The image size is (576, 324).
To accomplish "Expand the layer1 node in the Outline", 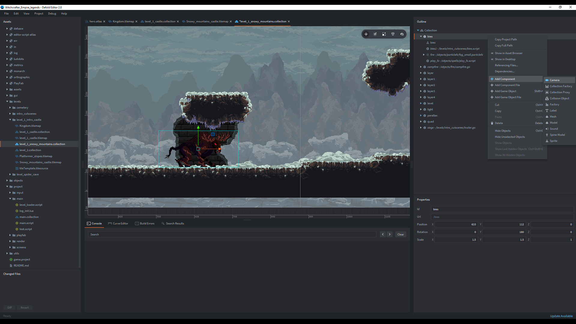I will click(421, 79).
